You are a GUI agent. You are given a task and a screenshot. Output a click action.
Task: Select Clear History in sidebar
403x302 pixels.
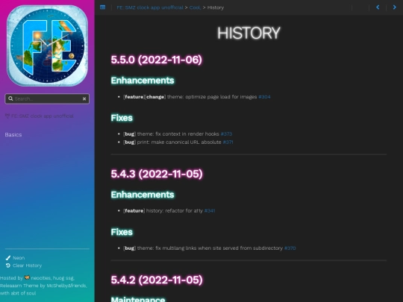pyautogui.click(x=28, y=265)
